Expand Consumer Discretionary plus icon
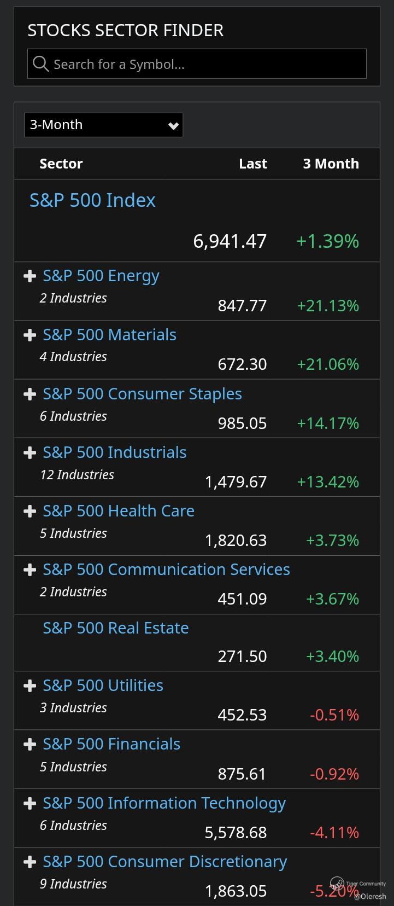Viewport: 394px width, 906px height. pyautogui.click(x=30, y=862)
